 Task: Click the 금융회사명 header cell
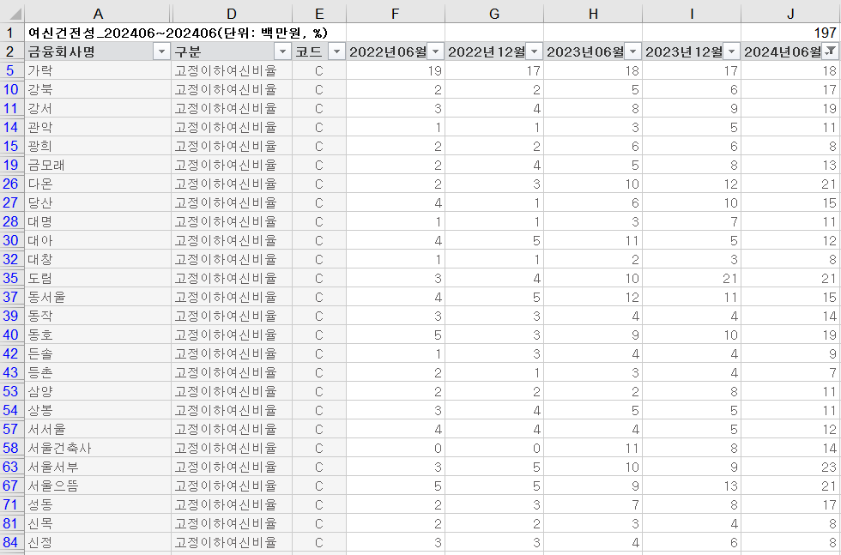[x=98, y=51]
